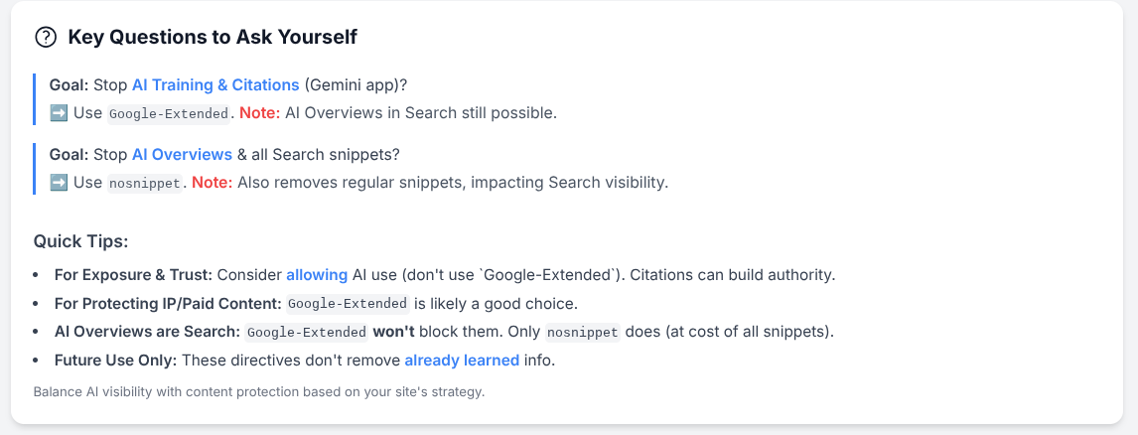Select the nosnippet code in second goal
Screen dimensions: 1138x435
coord(144,184)
